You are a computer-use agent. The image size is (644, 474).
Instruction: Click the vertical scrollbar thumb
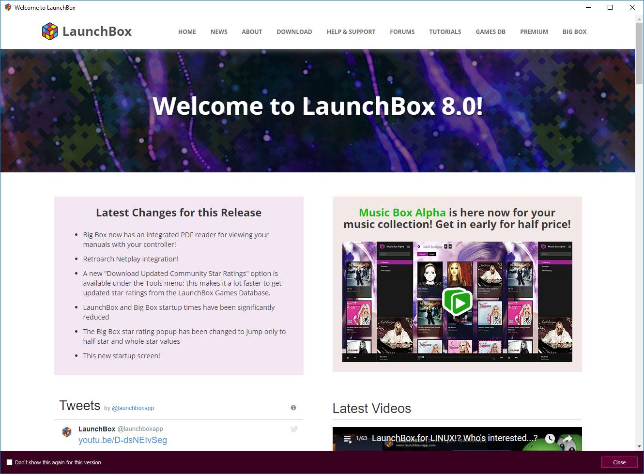click(x=639, y=53)
